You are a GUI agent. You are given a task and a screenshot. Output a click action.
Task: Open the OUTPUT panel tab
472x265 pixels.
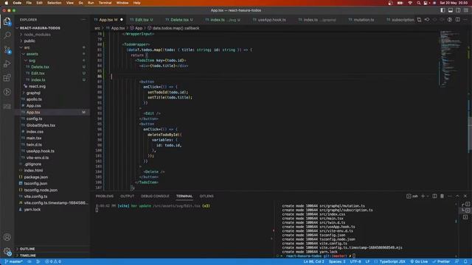[128, 197]
